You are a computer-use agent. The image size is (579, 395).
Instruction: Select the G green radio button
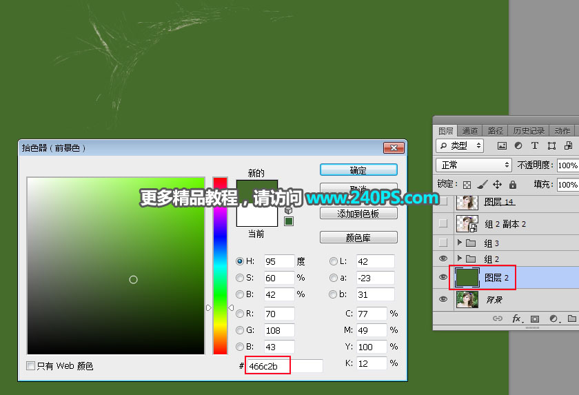click(x=240, y=330)
